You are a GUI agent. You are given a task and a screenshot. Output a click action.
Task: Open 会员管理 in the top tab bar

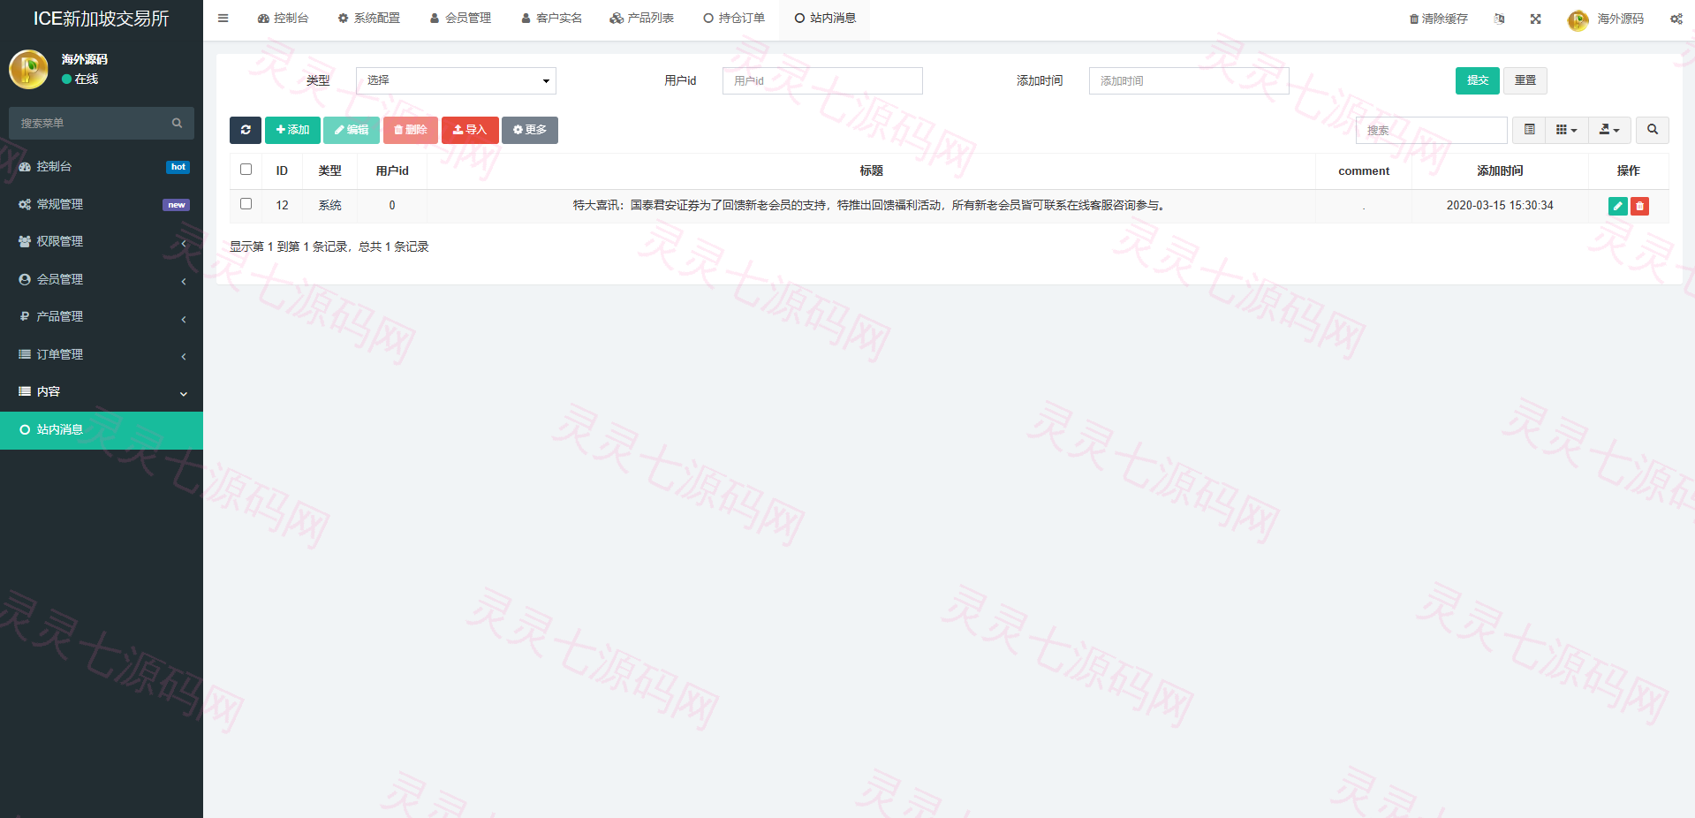click(x=460, y=18)
